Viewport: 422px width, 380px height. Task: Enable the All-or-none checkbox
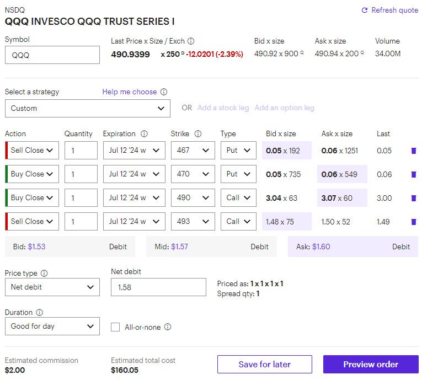tap(115, 327)
